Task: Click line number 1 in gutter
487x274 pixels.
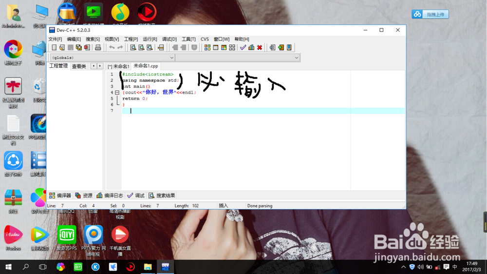Action: [x=112, y=74]
